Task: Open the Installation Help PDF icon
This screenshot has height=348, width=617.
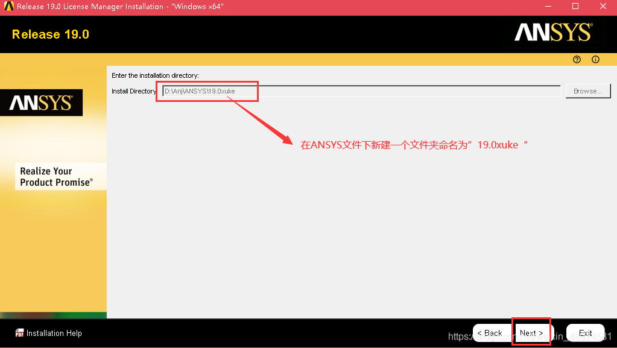Action: click(x=19, y=333)
